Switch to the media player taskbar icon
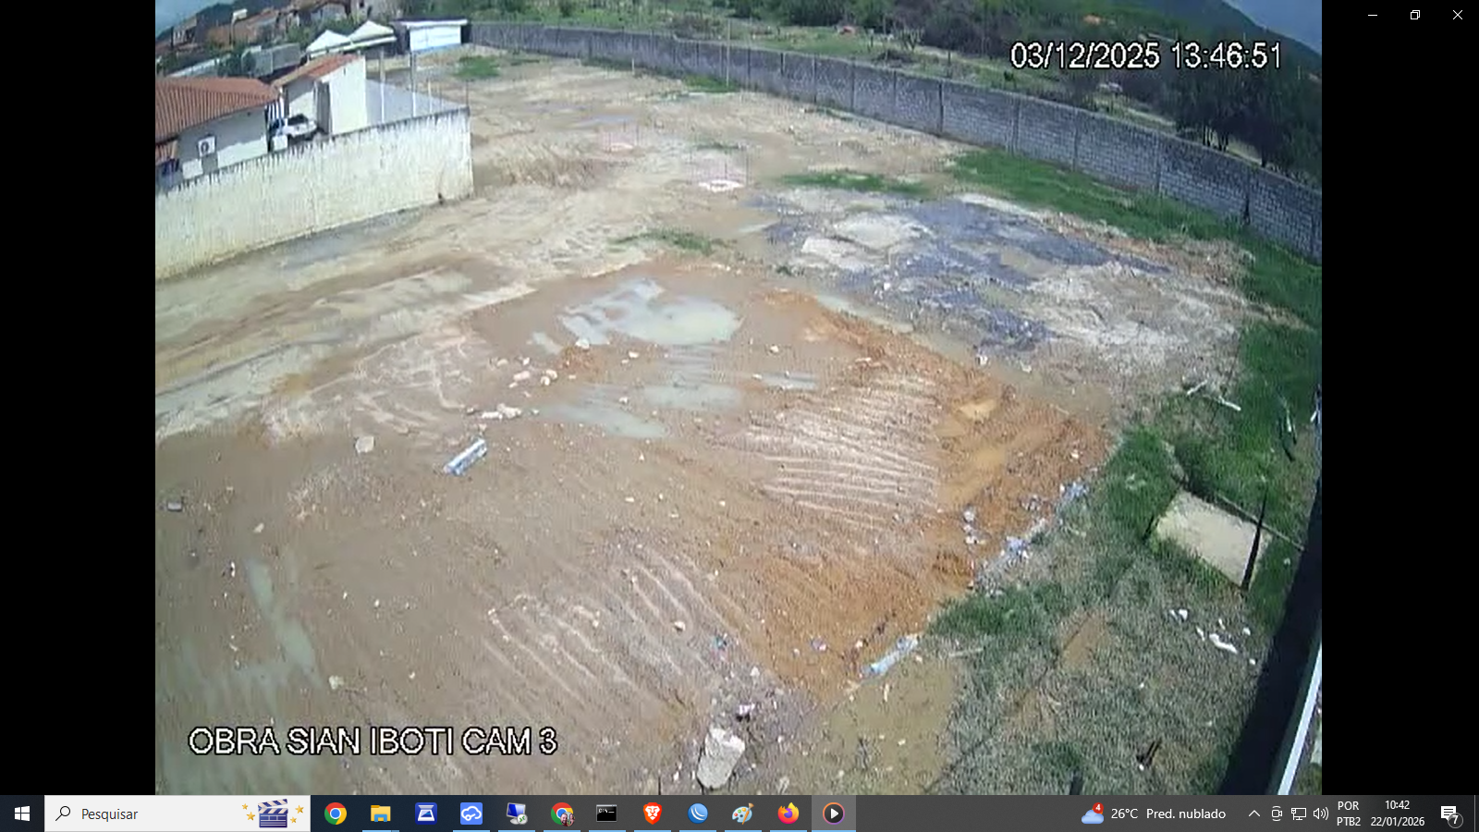 834,814
